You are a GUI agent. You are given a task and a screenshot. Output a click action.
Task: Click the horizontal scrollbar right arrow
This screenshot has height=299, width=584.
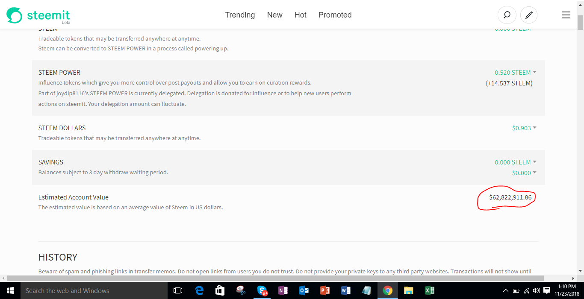point(573,278)
